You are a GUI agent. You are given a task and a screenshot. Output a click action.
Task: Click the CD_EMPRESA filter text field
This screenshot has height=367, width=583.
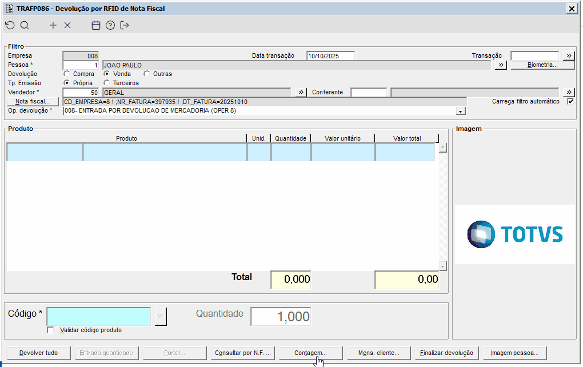pos(265,102)
